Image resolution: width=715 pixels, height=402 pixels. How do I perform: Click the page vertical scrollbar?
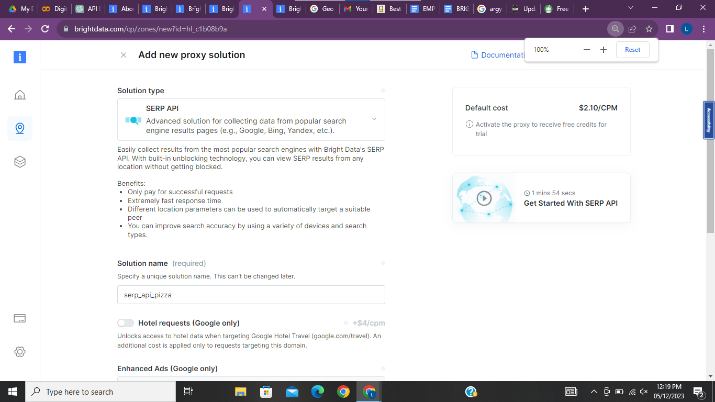point(710,141)
